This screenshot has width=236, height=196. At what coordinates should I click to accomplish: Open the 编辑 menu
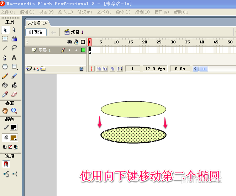click(x=27, y=12)
